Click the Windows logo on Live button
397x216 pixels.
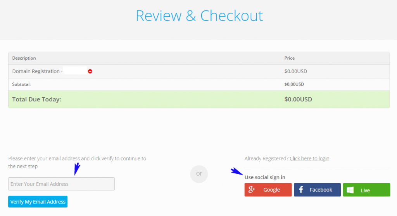tap(350, 190)
